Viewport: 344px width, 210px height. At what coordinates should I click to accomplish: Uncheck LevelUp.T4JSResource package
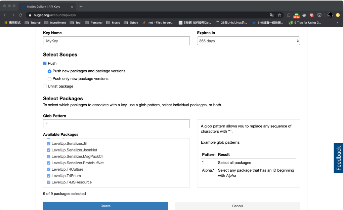(48, 182)
